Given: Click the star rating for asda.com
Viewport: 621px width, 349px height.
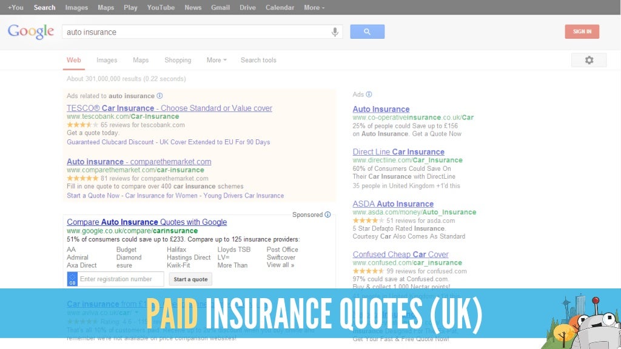Looking at the screenshot, I should 368,221.
